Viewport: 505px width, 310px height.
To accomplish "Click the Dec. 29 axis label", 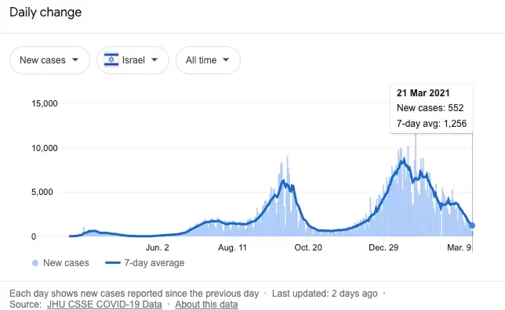I will (383, 247).
